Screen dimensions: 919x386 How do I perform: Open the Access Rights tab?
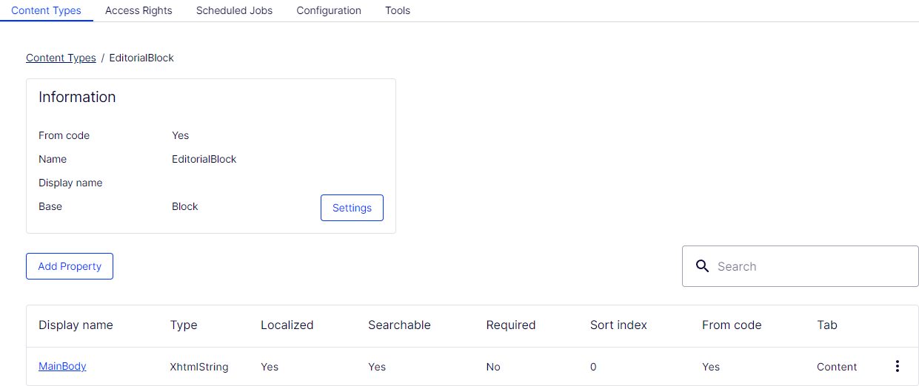[x=138, y=10]
